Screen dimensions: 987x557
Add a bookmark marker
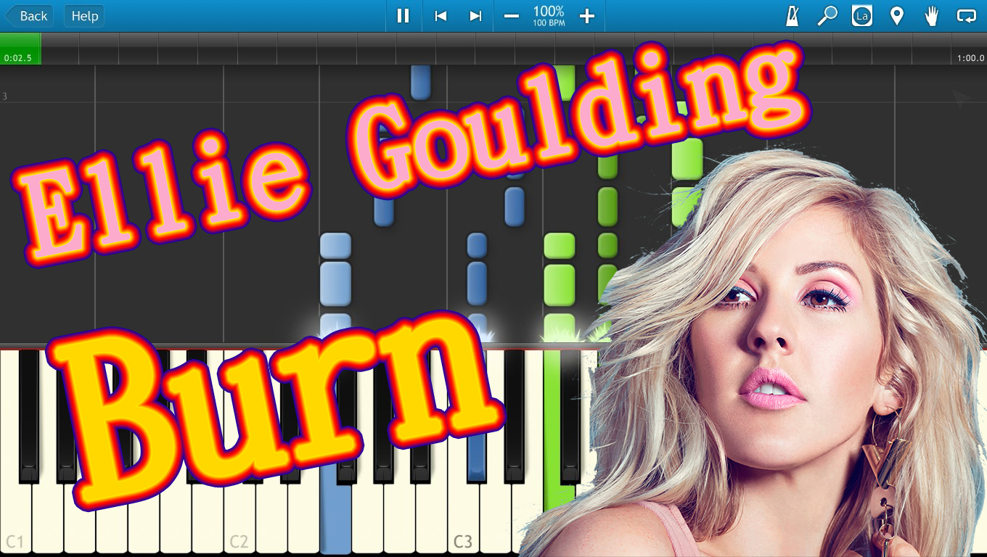click(897, 16)
